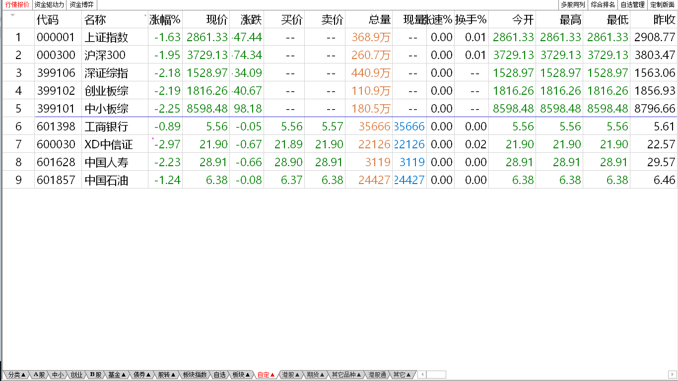Click the top-left table dropdown triangle
This screenshot has width=678, height=381.
pos(13,15)
